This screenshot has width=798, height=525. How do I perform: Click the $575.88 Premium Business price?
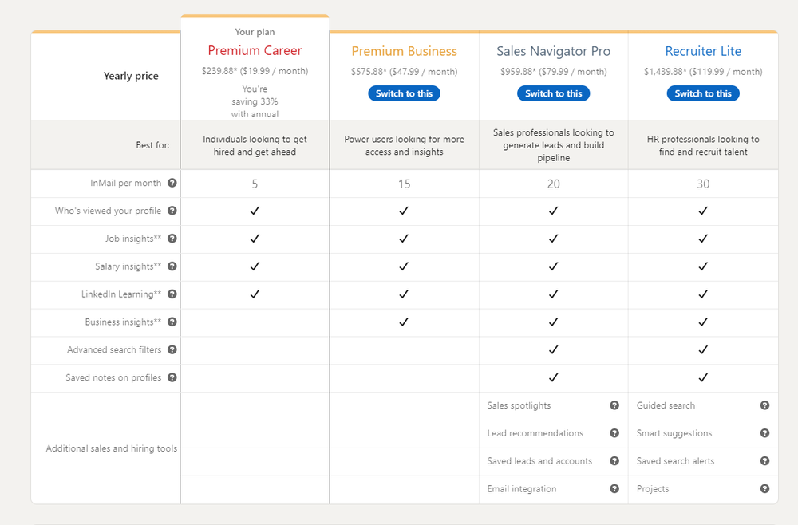[x=404, y=72]
